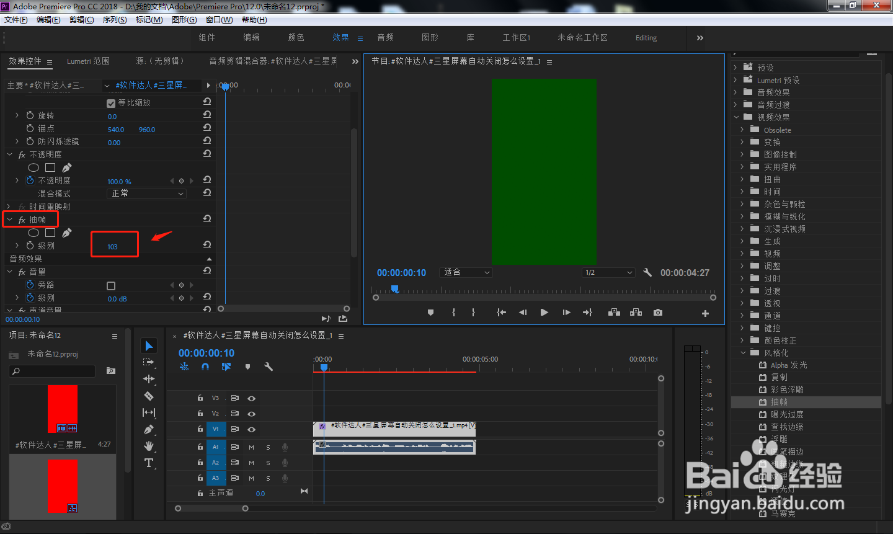Viewport: 893px width, 534px height.
Task: Solo audio track A2
Action: click(268, 463)
